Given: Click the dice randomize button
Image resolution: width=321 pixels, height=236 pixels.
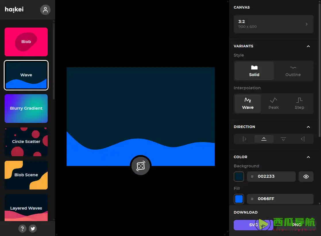Looking at the screenshot, I should point(140,166).
